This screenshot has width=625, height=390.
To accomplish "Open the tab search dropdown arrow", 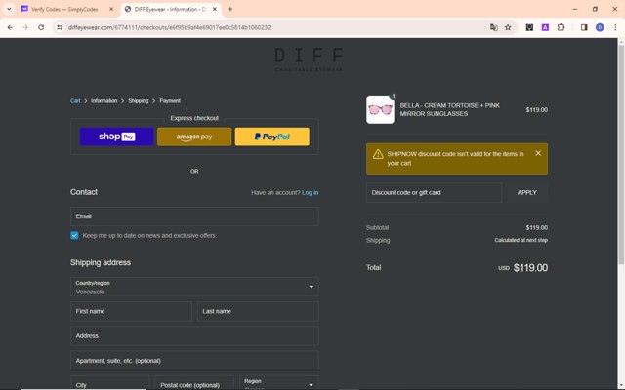I will 9,9.
